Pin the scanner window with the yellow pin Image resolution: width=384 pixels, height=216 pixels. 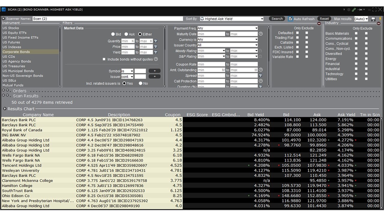click(380, 19)
